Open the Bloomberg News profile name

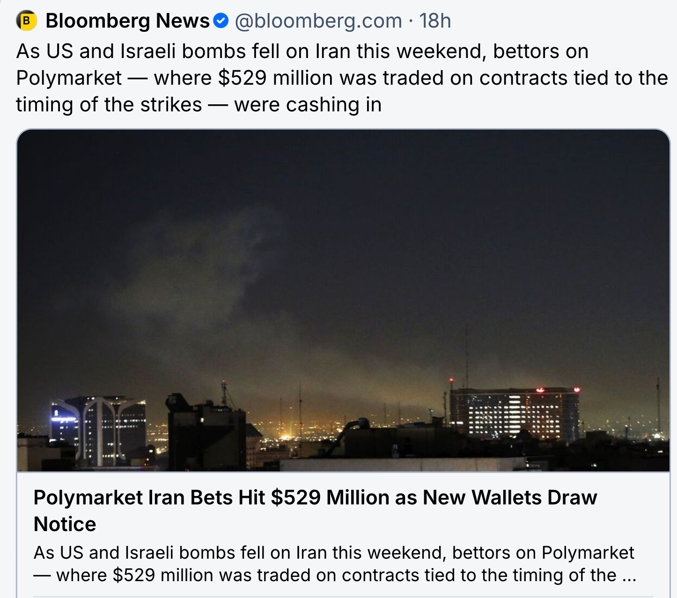click(x=127, y=21)
